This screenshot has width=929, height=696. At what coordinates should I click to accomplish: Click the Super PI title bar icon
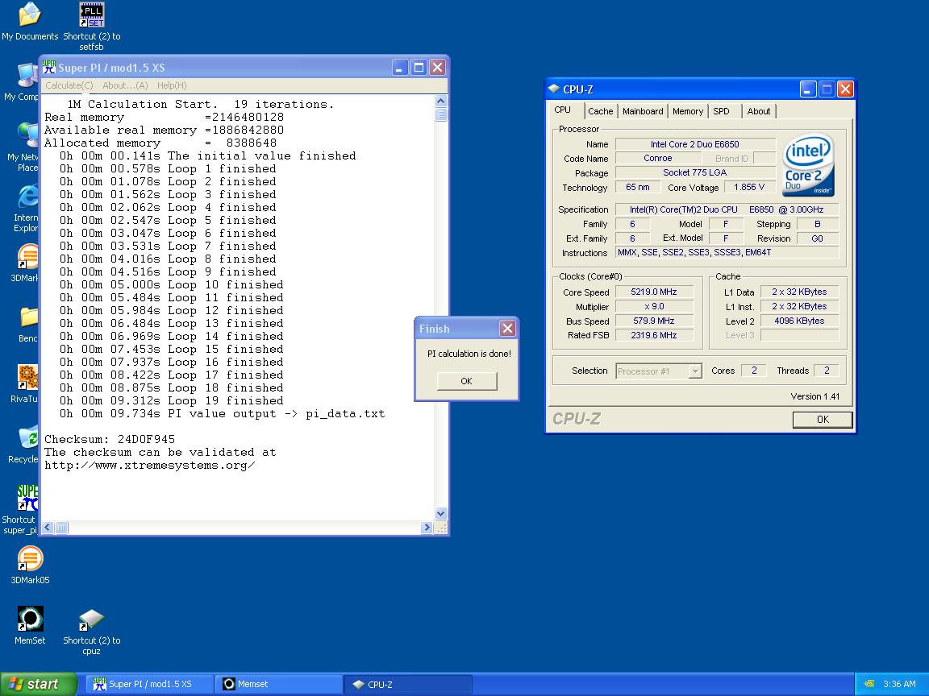point(49,67)
